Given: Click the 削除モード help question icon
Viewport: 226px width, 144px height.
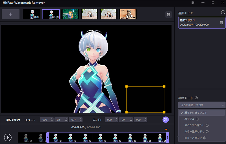Looking at the screenshot, I should (x=196, y=98).
